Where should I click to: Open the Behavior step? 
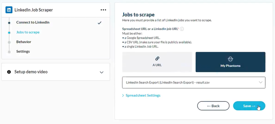pos(24,42)
